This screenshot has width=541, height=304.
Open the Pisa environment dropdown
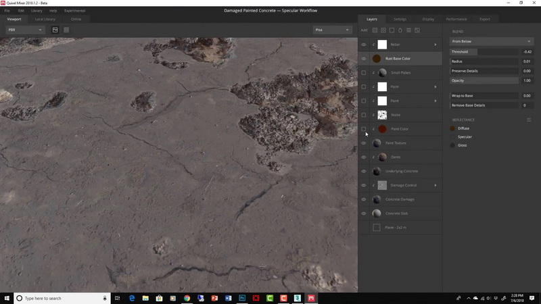pyautogui.click(x=332, y=30)
